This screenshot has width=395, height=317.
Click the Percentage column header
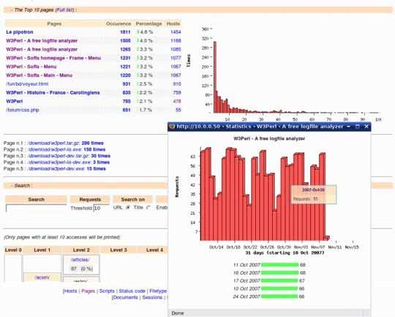coord(149,23)
